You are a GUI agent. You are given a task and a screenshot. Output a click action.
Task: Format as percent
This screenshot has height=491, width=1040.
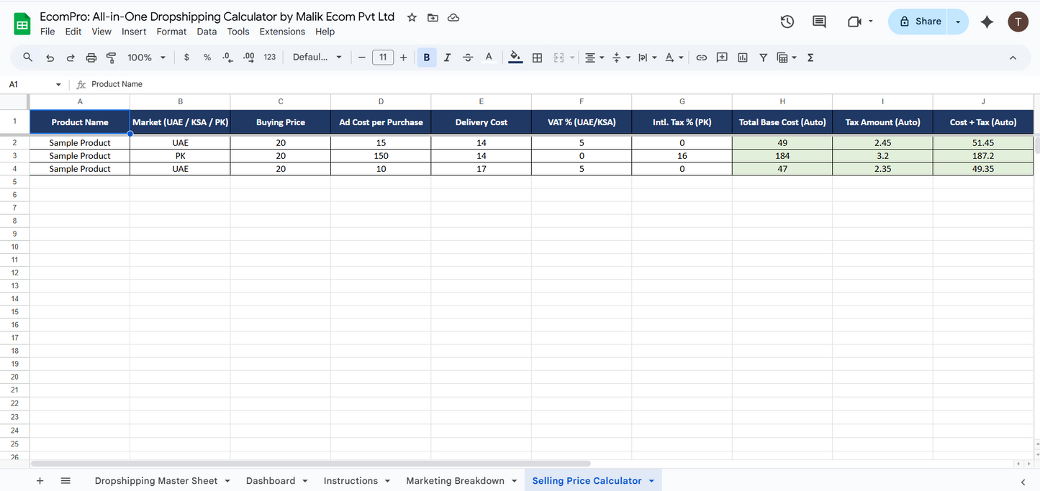pyautogui.click(x=207, y=58)
